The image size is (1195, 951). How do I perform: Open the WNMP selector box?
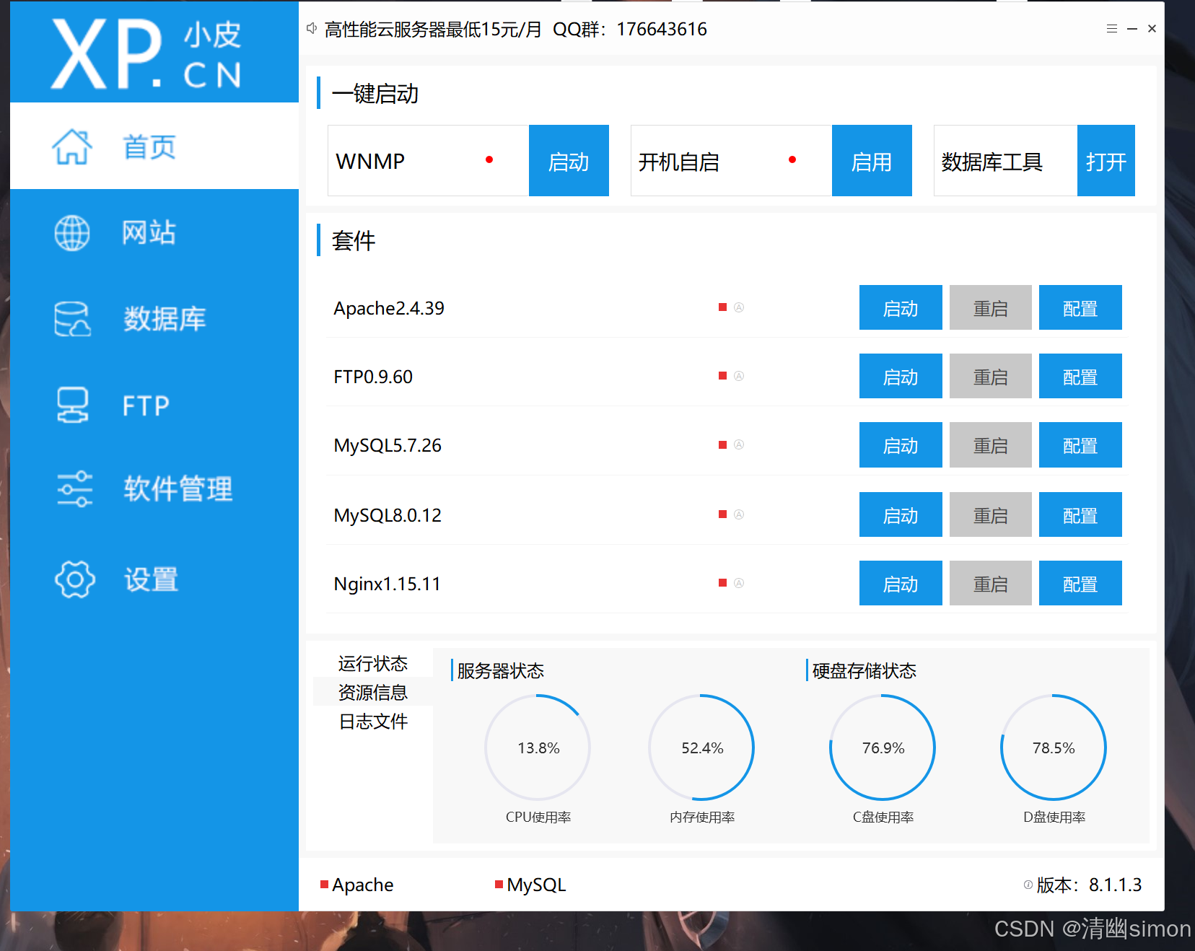(429, 161)
